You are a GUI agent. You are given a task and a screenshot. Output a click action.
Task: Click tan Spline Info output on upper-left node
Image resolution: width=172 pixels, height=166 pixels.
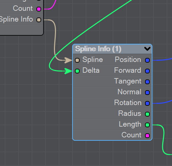[x=39, y=20]
